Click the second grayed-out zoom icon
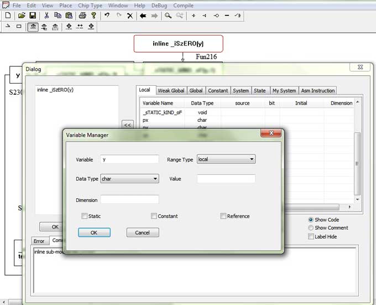This screenshot has width=376, height=305. coord(179,15)
